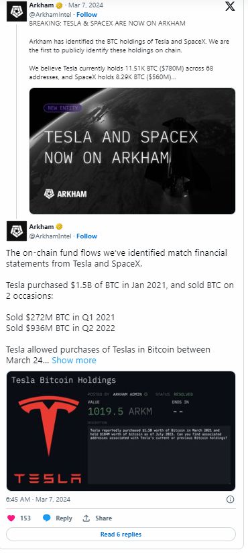Viewport: 248px width, 556px height.
Task: Click the top Arkham profile avatar
Action: [16, 11]
